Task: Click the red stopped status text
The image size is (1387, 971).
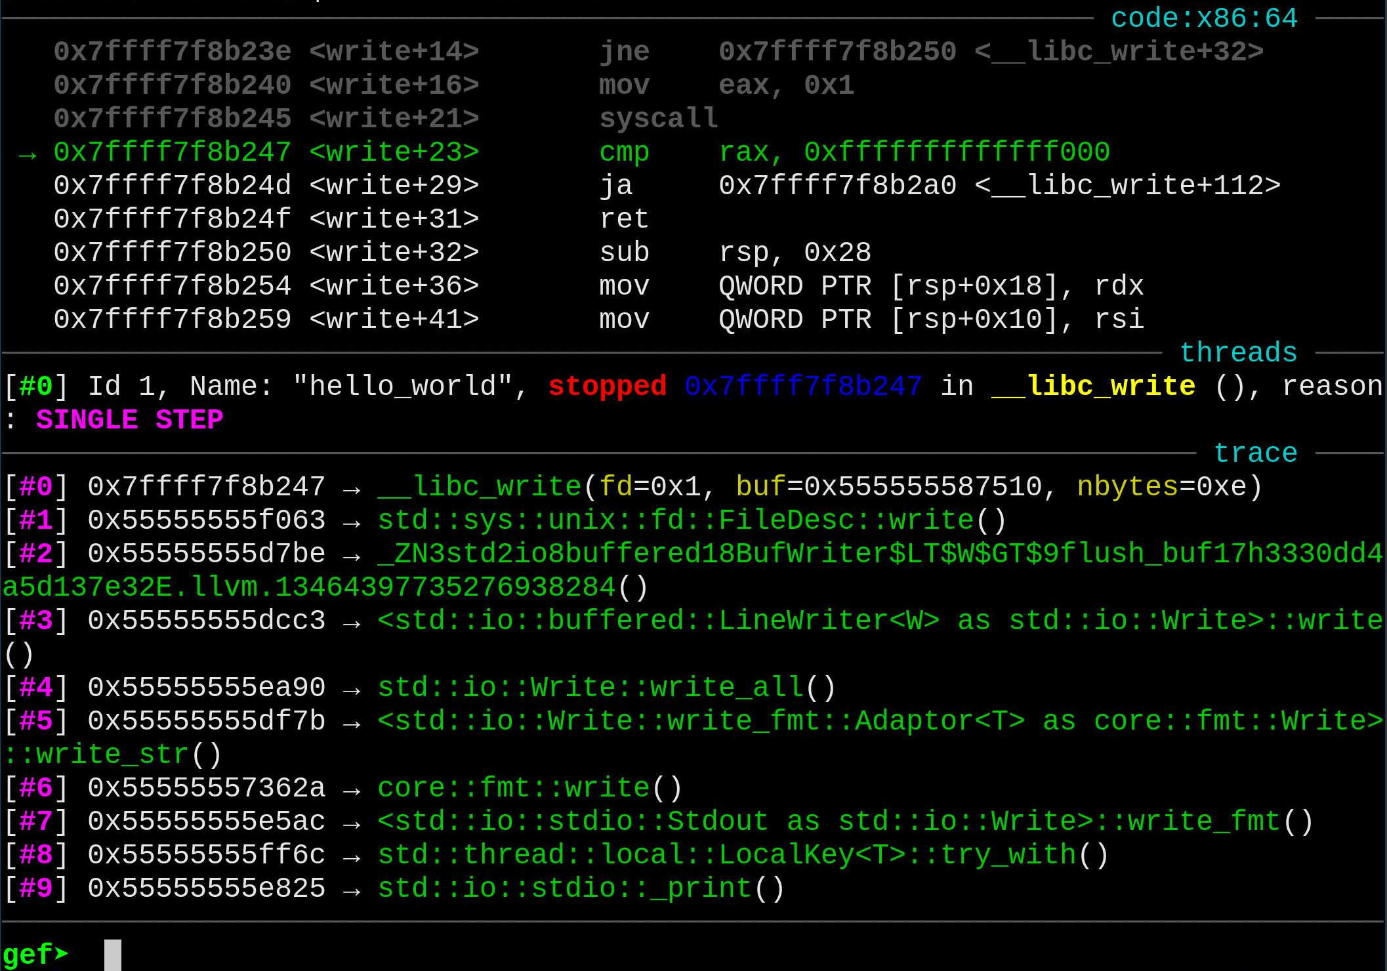Action: pyautogui.click(x=607, y=386)
